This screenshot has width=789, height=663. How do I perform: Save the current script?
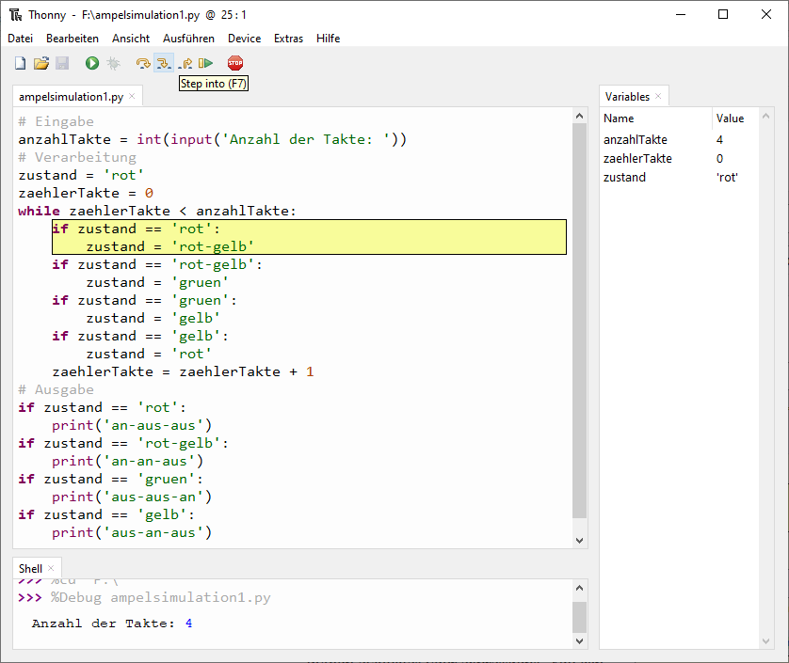click(x=61, y=62)
